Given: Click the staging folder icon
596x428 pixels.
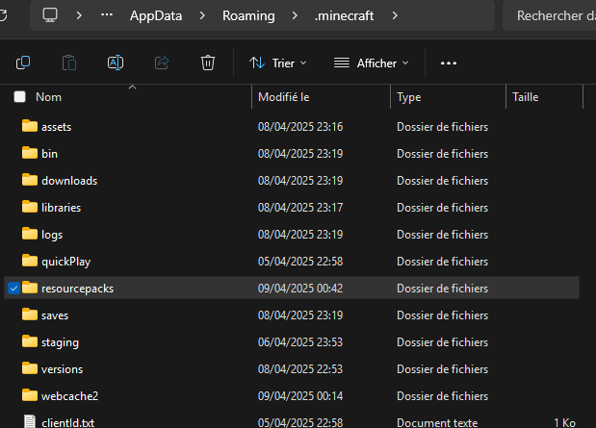Looking at the screenshot, I should (x=30, y=341).
